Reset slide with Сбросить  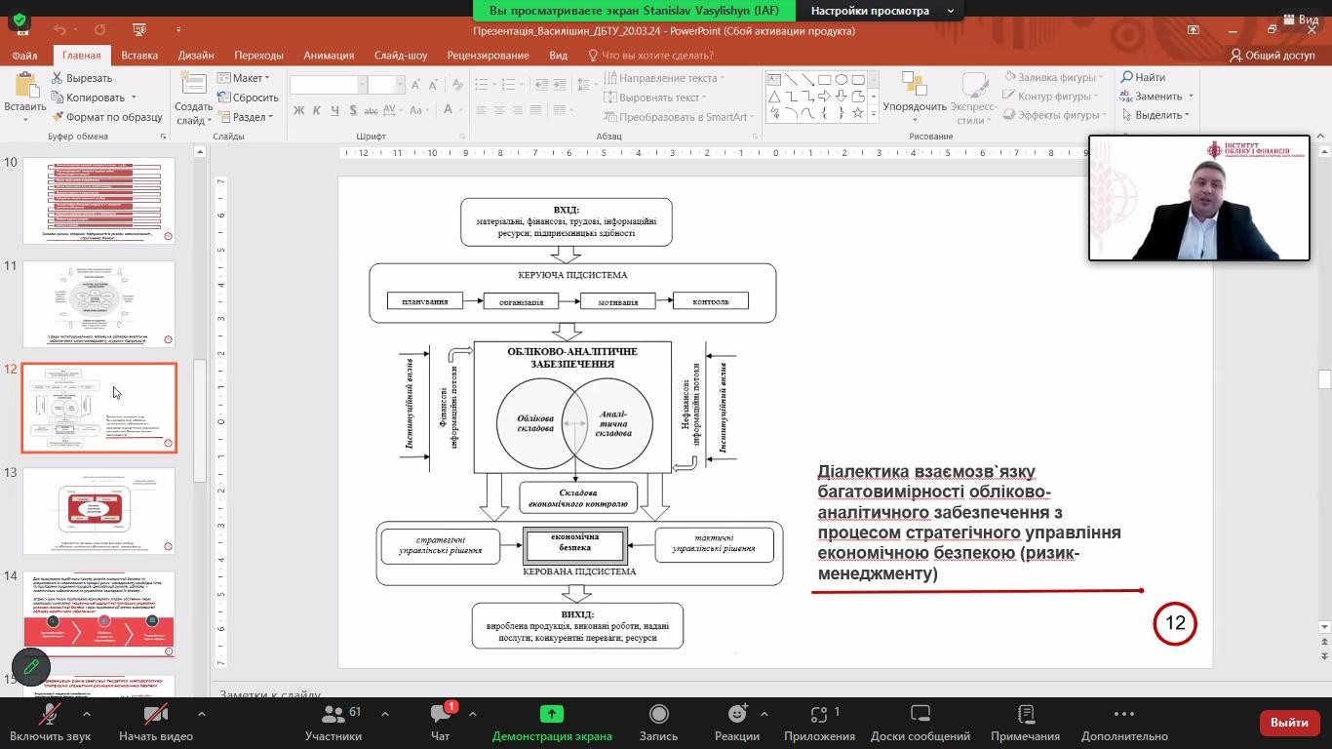(x=248, y=98)
